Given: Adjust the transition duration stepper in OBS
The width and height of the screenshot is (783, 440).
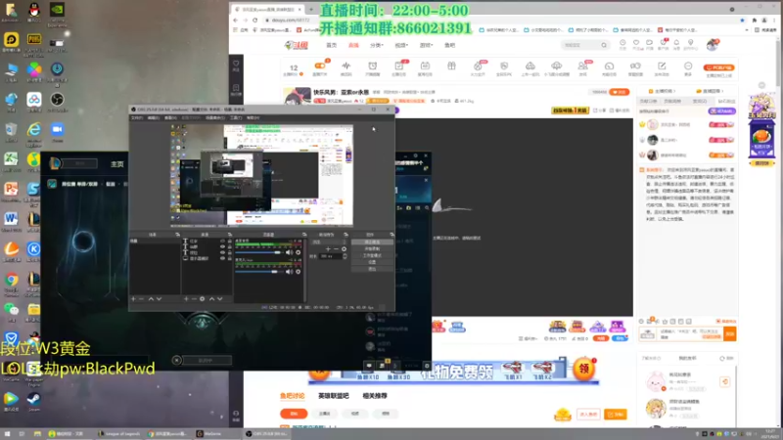Looking at the screenshot, I should click(x=345, y=256).
